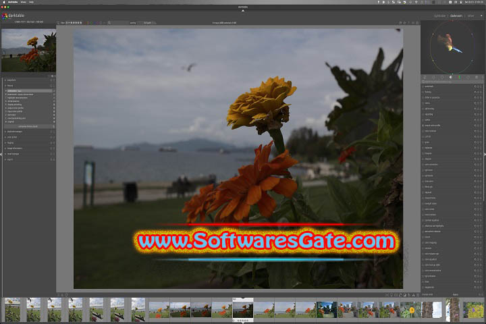This screenshot has height=324, width=486.
Task: Click the gamut check icon in bottom toolbar
Action: (414, 294)
